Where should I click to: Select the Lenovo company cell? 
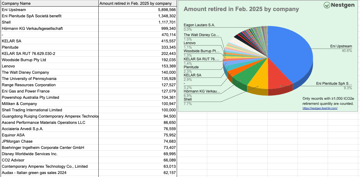coord(49,66)
